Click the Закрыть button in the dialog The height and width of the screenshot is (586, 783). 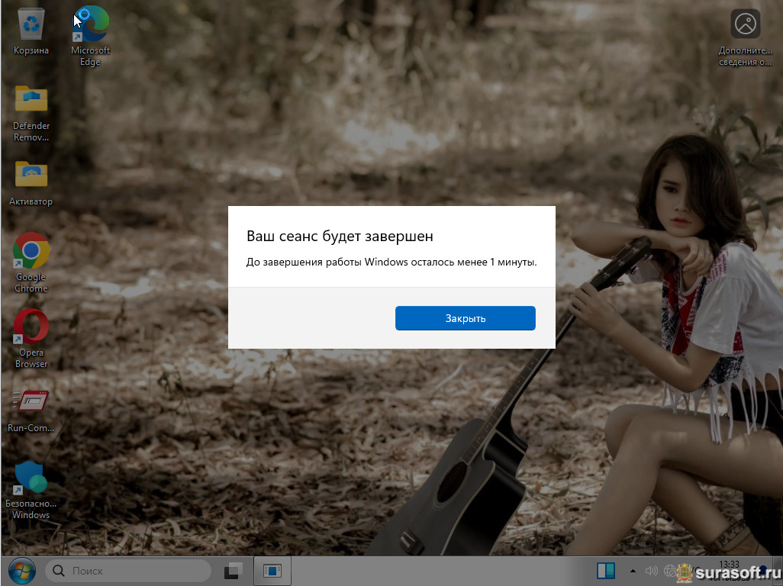coord(465,318)
